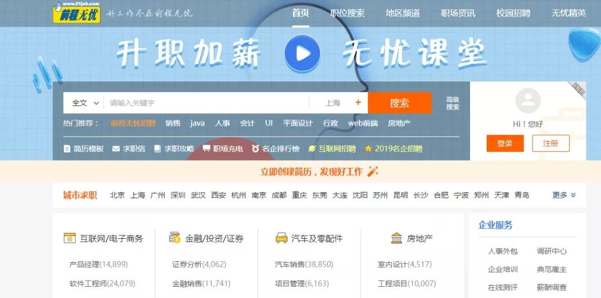601x298 pixels.
Task: Click the alarm clock icon beside 名企排行榜
Action: pos(255,149)
